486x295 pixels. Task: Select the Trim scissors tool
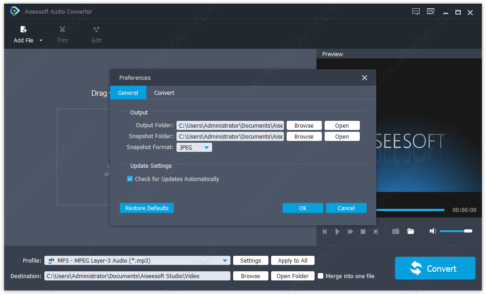(x=62, y=29)
